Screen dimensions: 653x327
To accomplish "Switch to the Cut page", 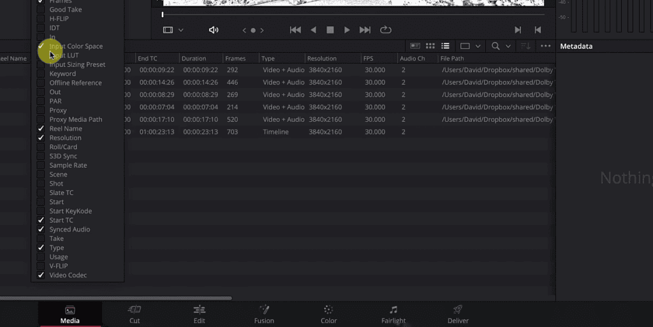I will [135, 315].
